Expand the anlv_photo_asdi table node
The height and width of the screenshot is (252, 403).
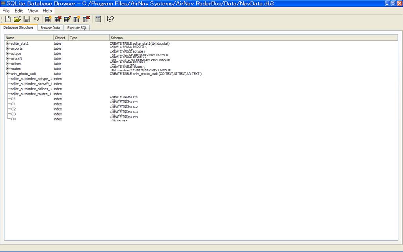8,74
